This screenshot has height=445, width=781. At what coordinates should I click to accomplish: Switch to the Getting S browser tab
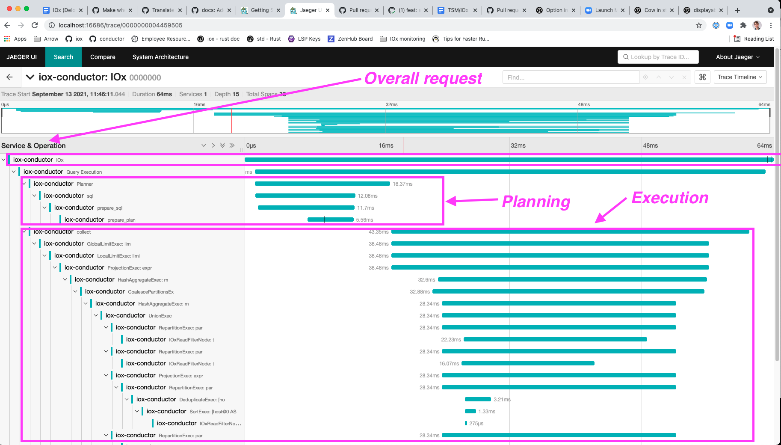coord(261,10)
